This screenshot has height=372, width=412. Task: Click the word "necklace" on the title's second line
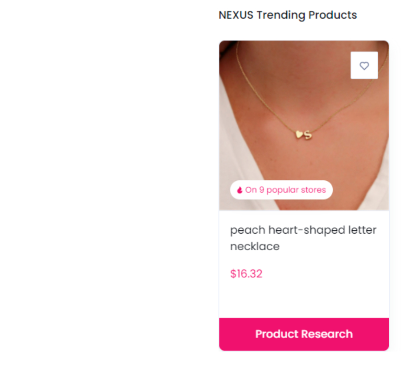255,246
